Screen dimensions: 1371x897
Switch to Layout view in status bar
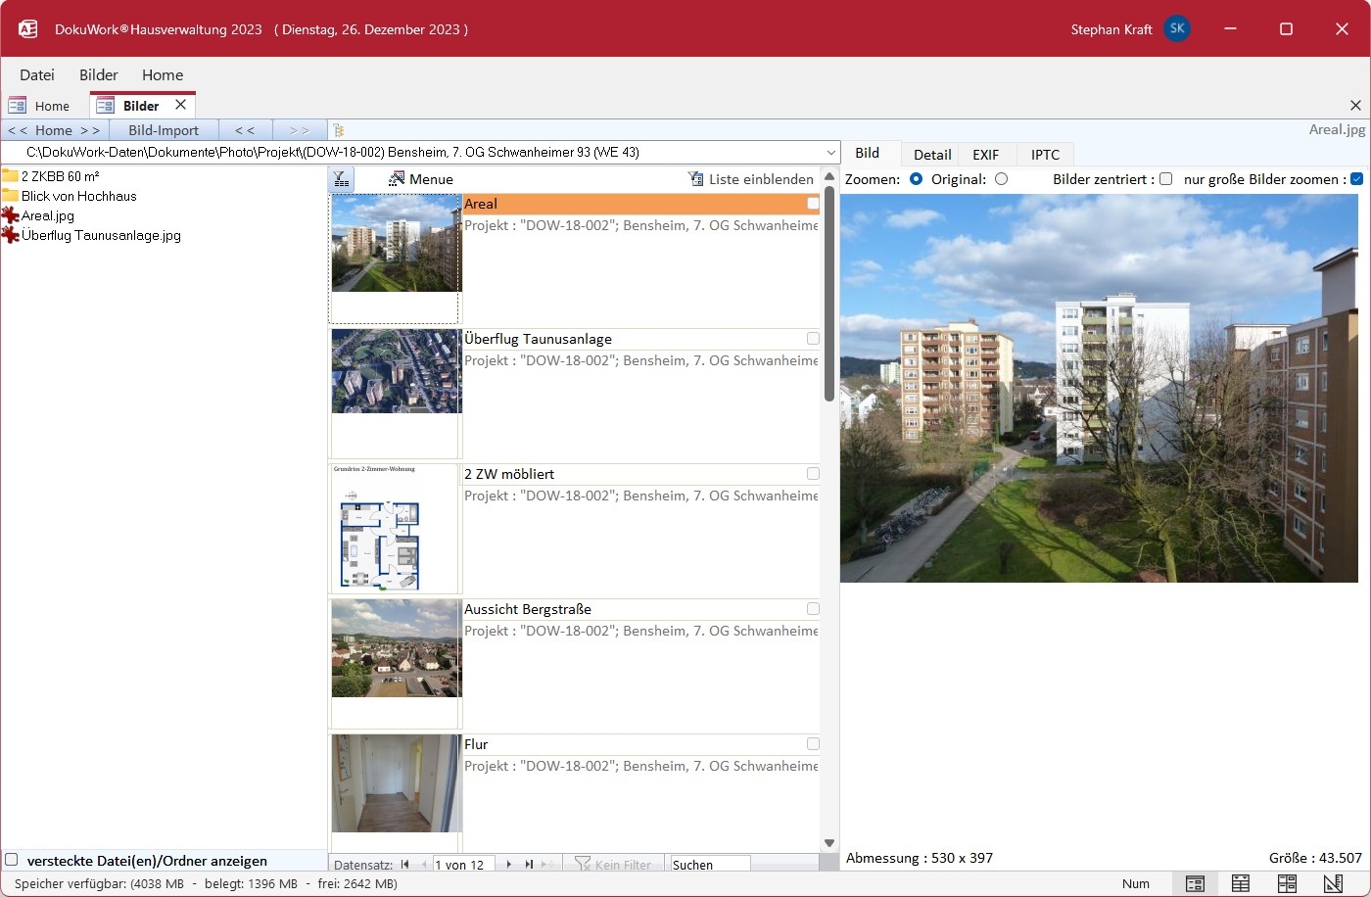pyautogui.click(x=1287, y=883)
